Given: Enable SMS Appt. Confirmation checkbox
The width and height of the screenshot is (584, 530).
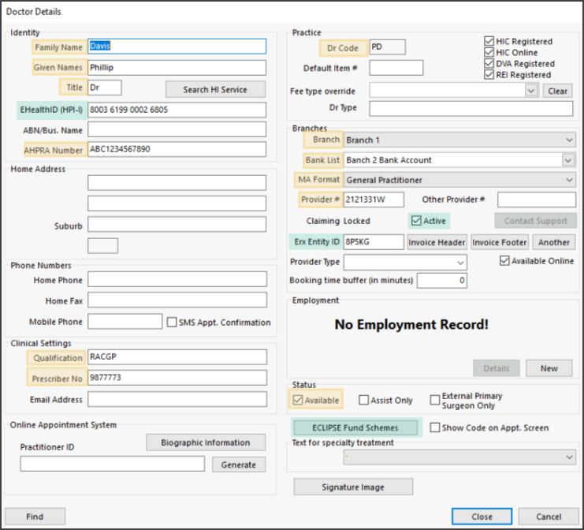Looking at the screenshot, I should click(172, 322).
